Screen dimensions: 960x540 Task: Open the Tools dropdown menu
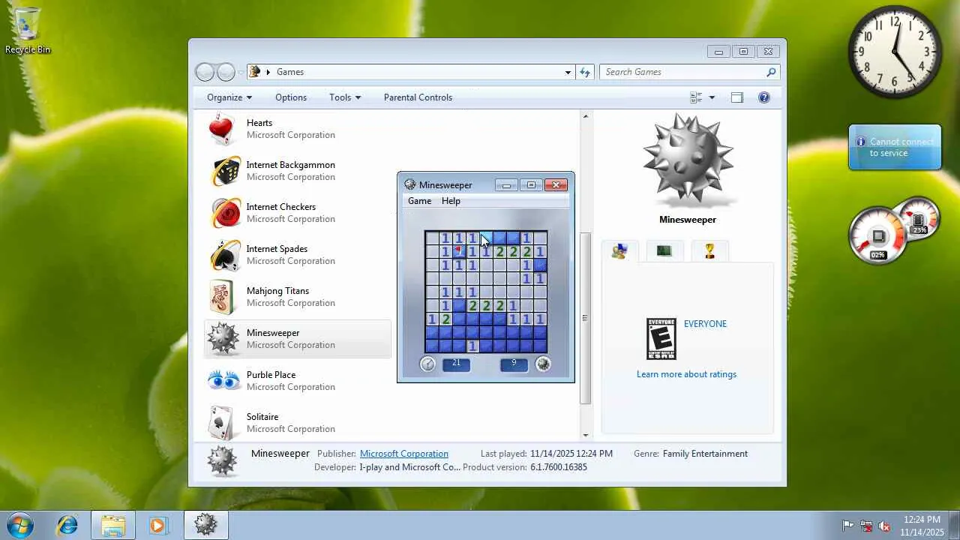click(345, 97)
